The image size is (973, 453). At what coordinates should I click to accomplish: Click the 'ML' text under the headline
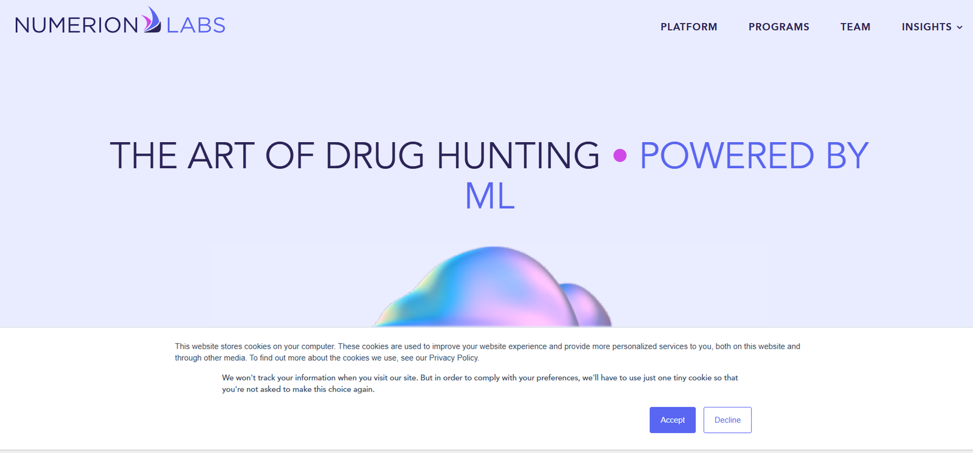click(x=490, y=196)
